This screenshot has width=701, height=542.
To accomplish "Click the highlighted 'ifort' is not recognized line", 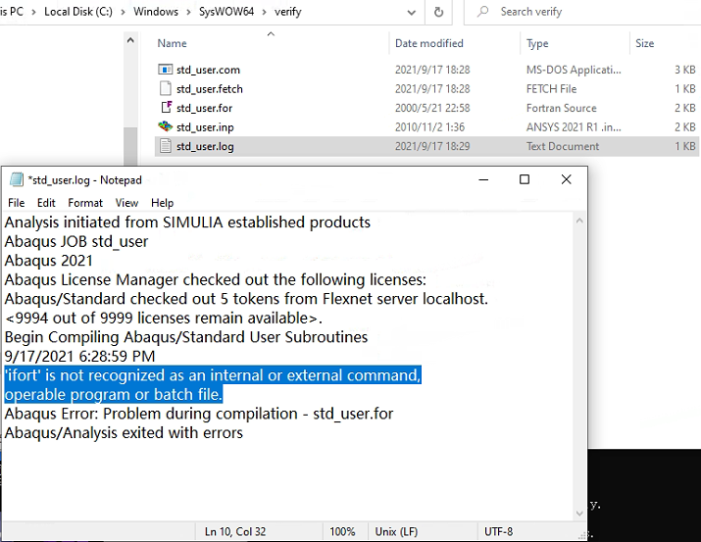I will click(213, 375).
